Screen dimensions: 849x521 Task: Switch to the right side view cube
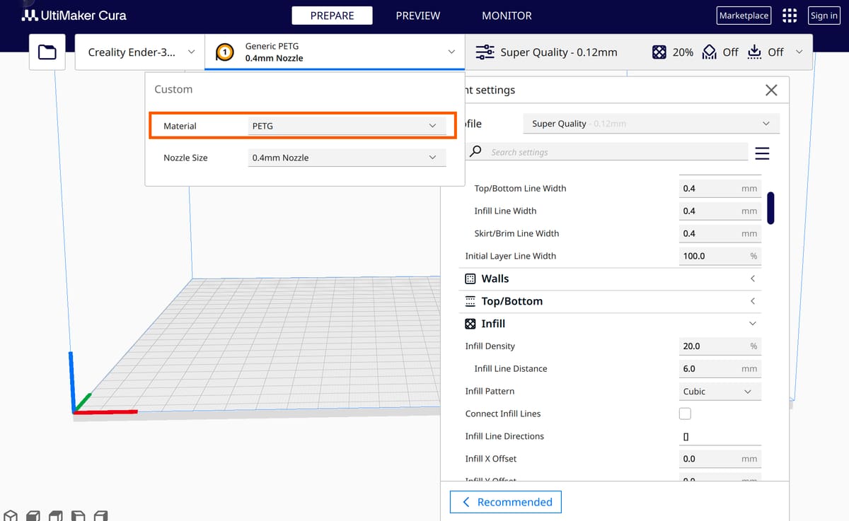tap(100, 515)
